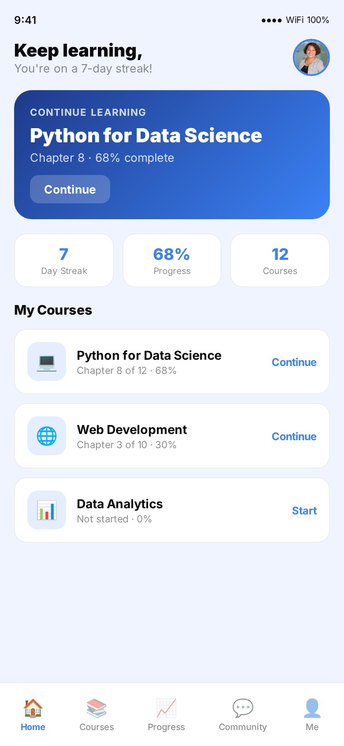Viewport: 344px width, 746px height.
Task: Open the 7 Day Streak card
Action: pyautogui.click(x=64, y=260)
